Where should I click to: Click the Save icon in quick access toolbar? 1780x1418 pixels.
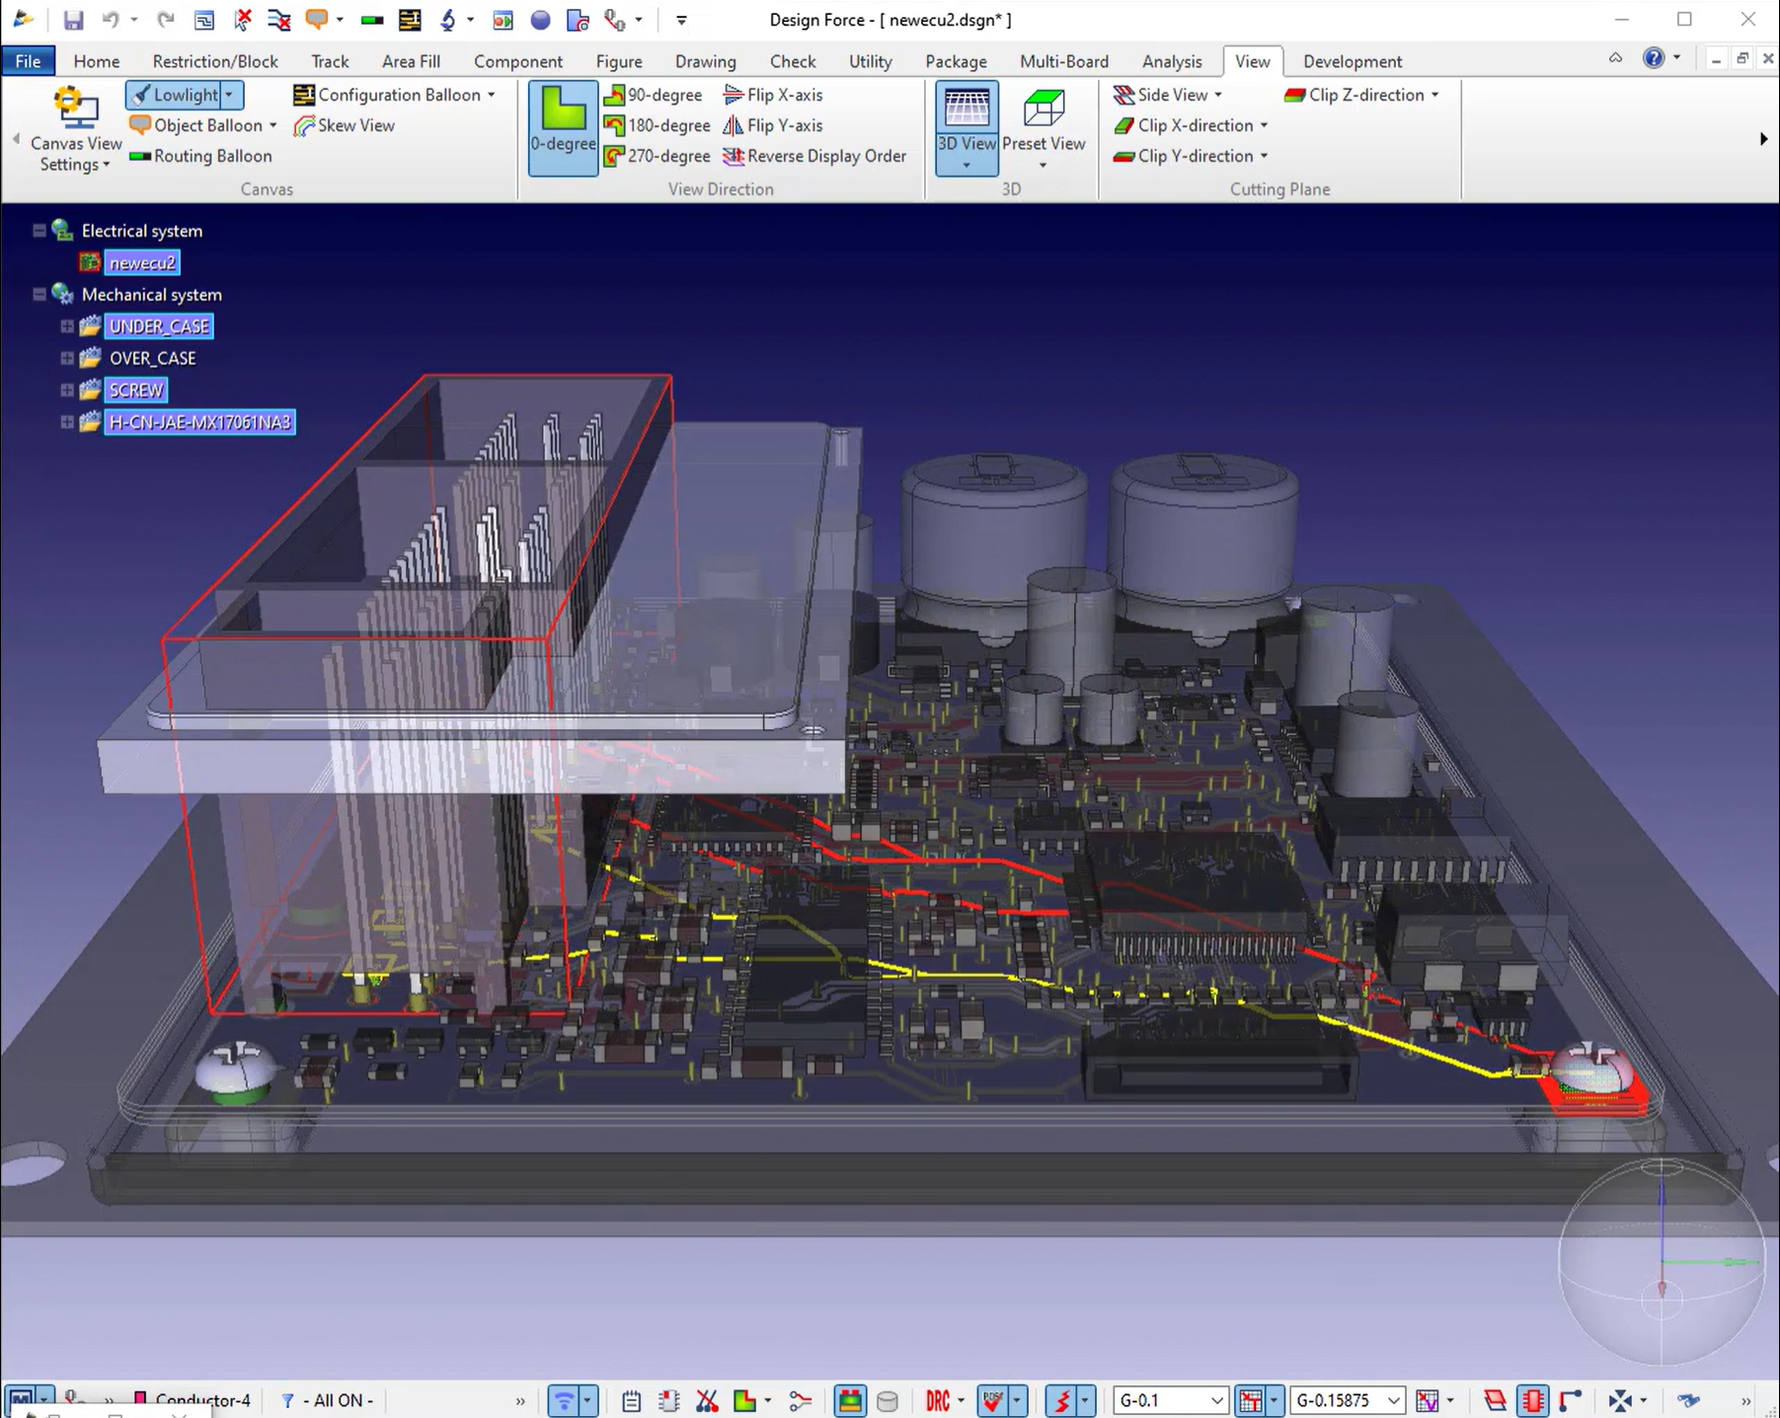(x=73, y=20)
